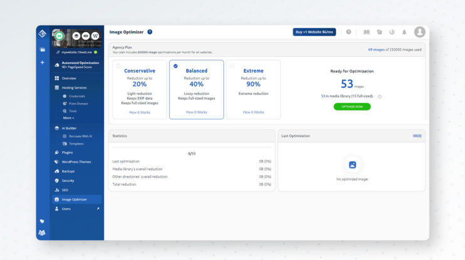465x260 pixels.
Task: Click the external link arrow beside Users
Action: [x=98, y=209]
